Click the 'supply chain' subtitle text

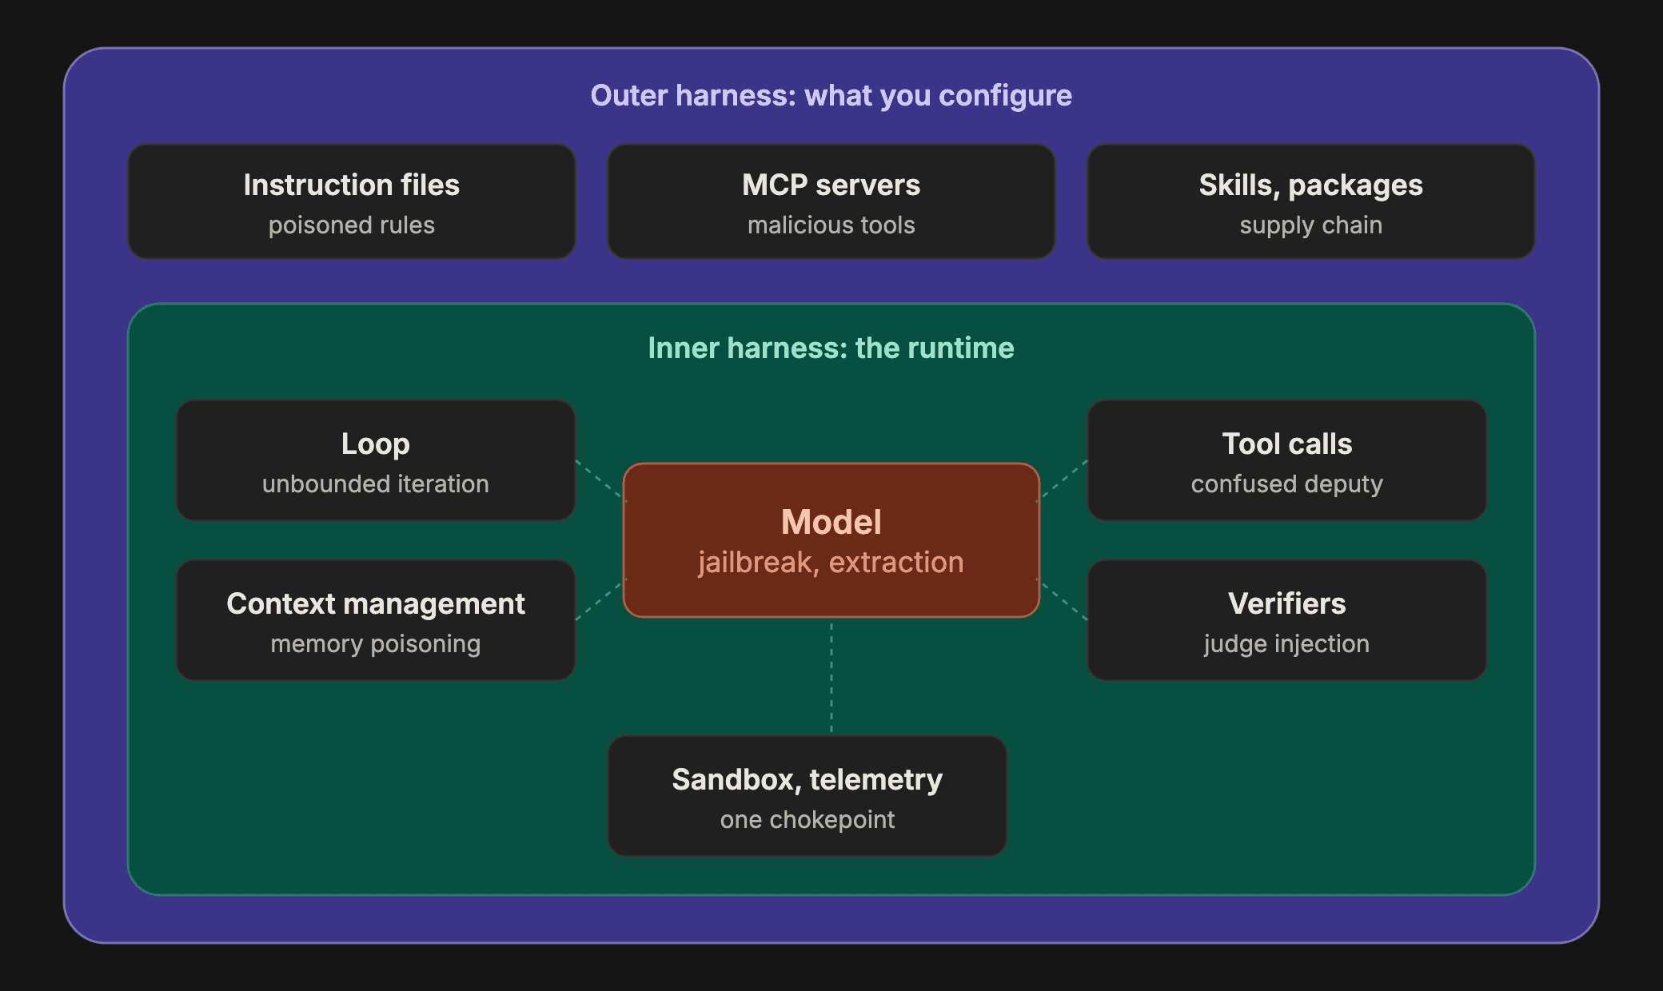(1311, 225)
